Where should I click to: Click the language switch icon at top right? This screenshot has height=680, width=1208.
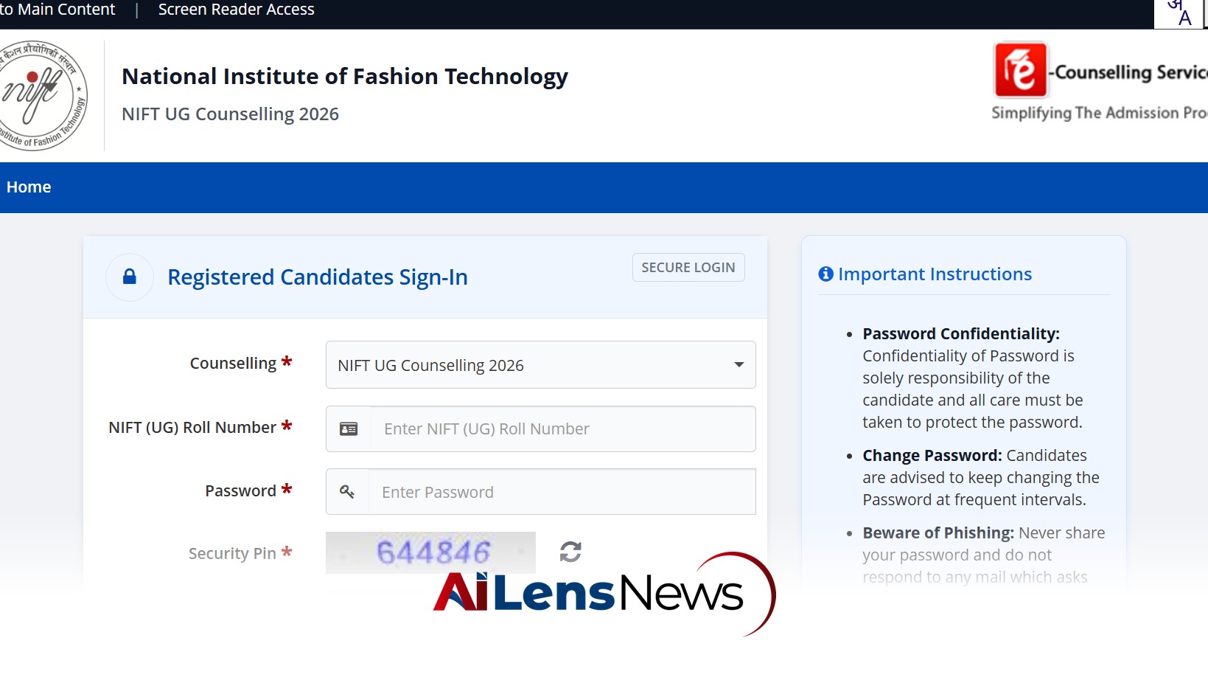point(1179,13)
